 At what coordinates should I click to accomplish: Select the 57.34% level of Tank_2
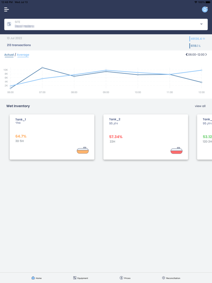[x=116, y=137]
